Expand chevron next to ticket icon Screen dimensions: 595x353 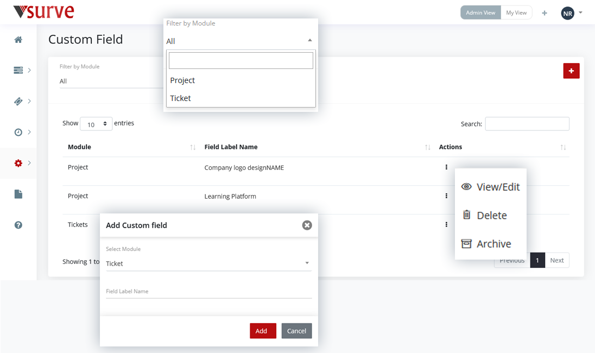click(29, 102)
